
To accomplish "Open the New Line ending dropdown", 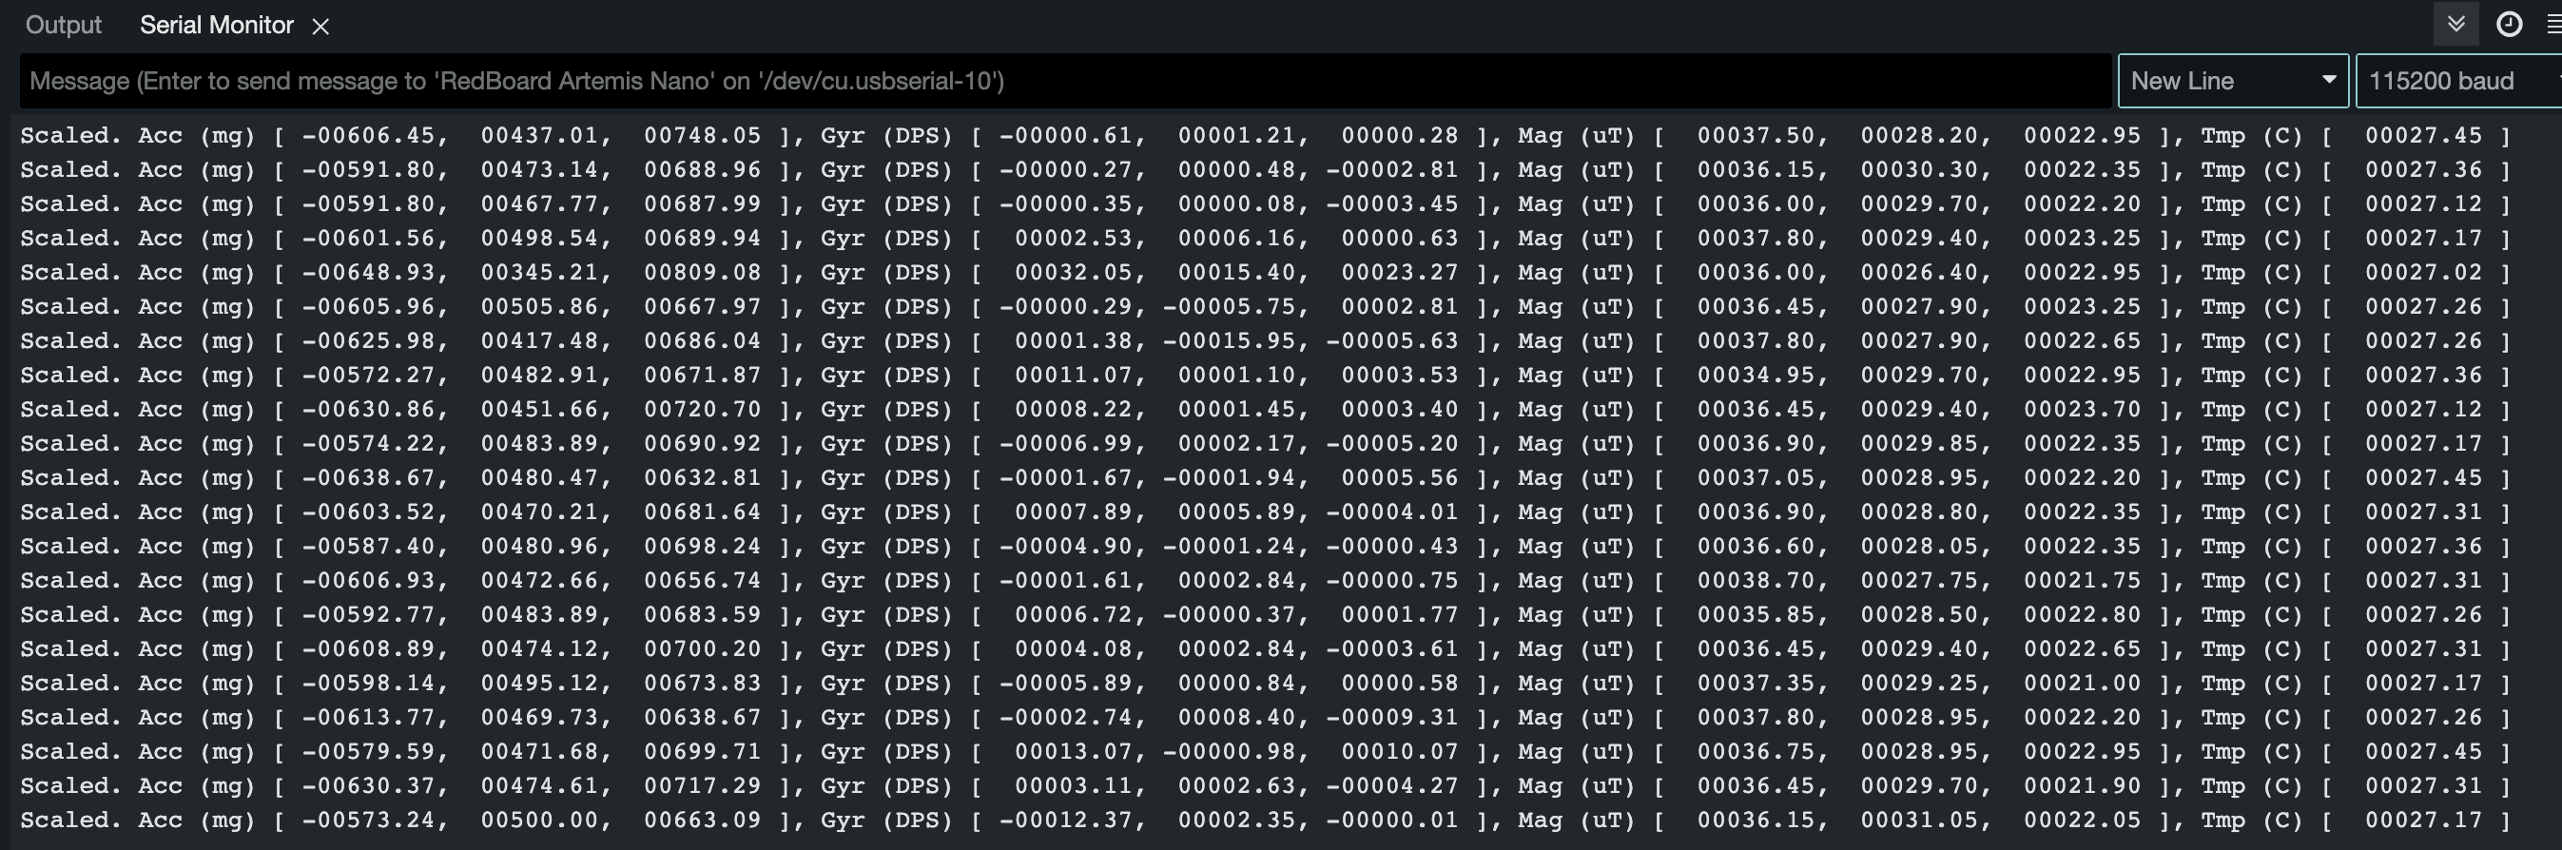I will coord(2233,81).
